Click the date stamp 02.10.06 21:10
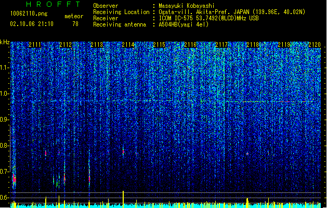The image size is (327, 208). coord(32,24)
